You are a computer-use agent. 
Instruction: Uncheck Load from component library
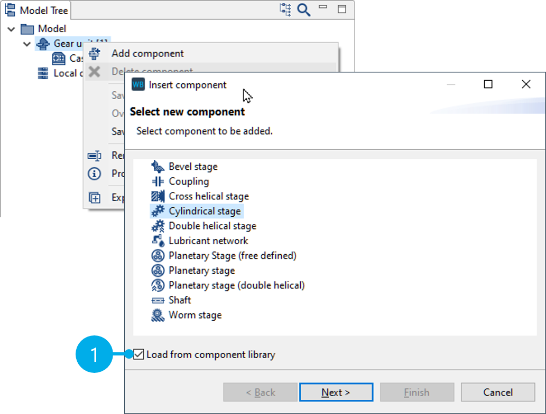139,354
